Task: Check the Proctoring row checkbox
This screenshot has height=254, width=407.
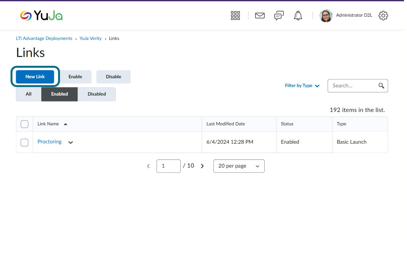Action: (x=25, y=142)
